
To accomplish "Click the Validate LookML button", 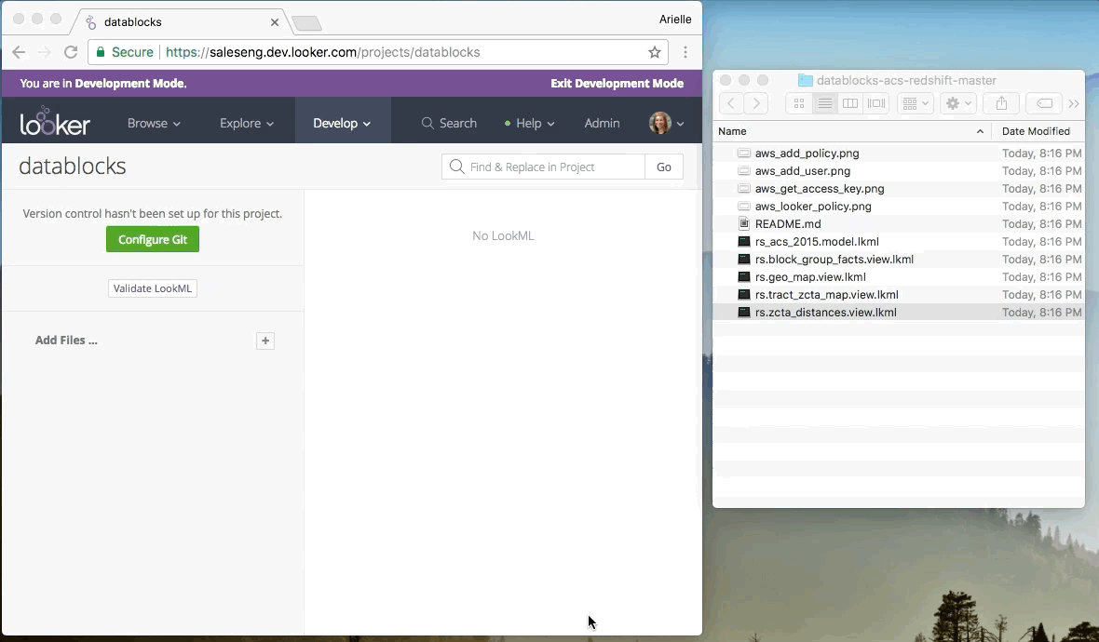I will point(152,288).
